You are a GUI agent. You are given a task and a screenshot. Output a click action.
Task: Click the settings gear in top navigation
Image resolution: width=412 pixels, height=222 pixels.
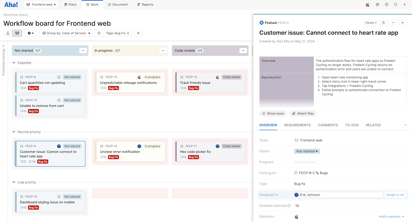pyautogui.click(x=377, y=5)
